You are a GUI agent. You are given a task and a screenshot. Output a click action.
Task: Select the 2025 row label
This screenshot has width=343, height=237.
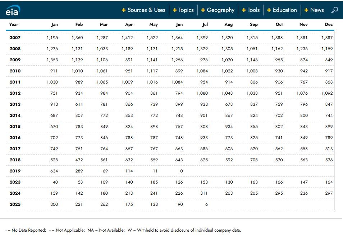click(x=15, y=204)
